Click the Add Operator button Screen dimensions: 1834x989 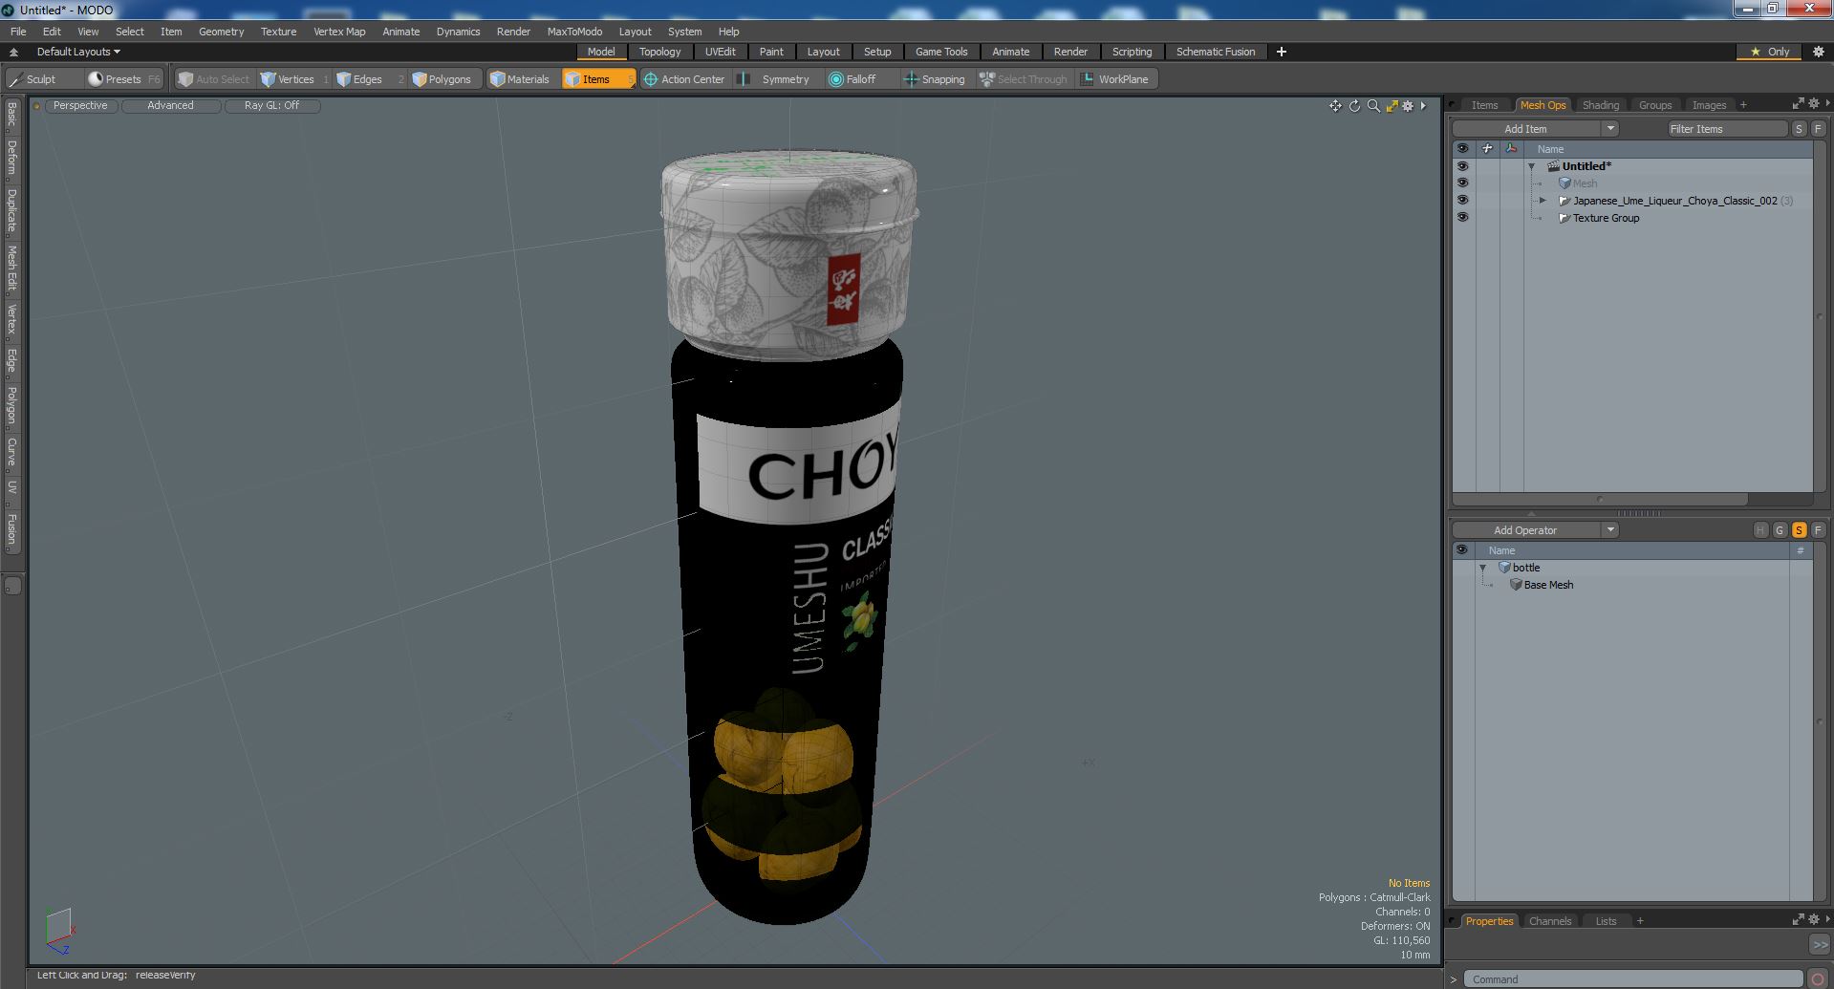click(1525, 530)
